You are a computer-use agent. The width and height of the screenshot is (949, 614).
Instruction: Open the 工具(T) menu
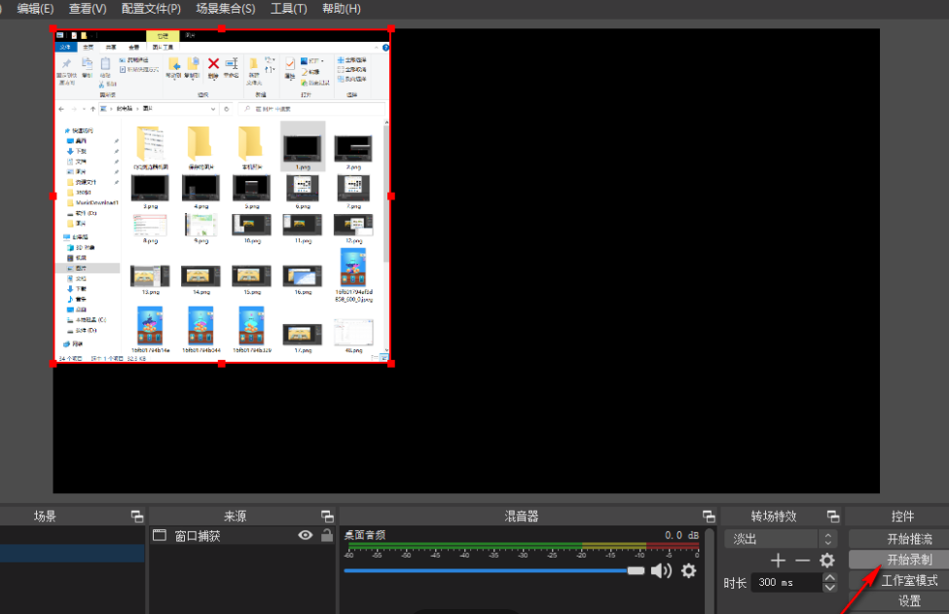(x=289, y=9)
